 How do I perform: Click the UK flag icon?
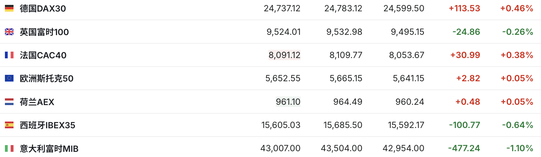pyautogui.click(x=9, y=32)
